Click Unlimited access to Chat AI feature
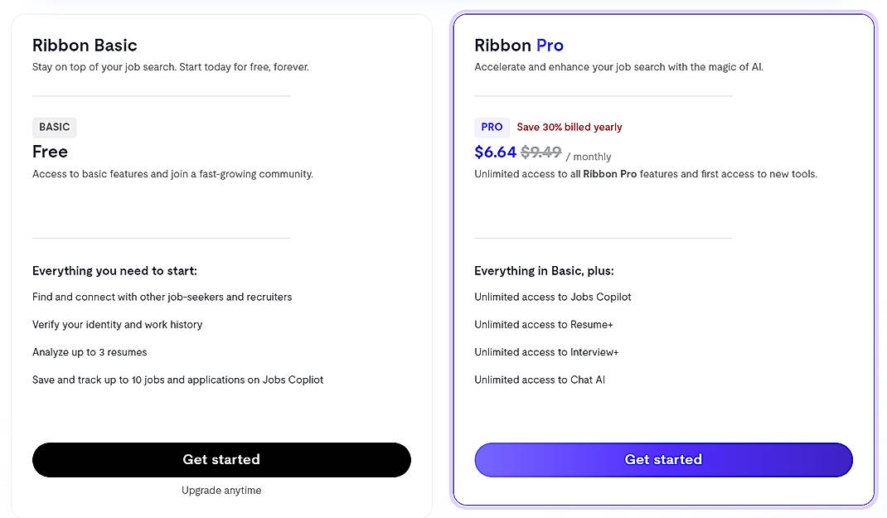887x518 pixels. coord(540,380)
